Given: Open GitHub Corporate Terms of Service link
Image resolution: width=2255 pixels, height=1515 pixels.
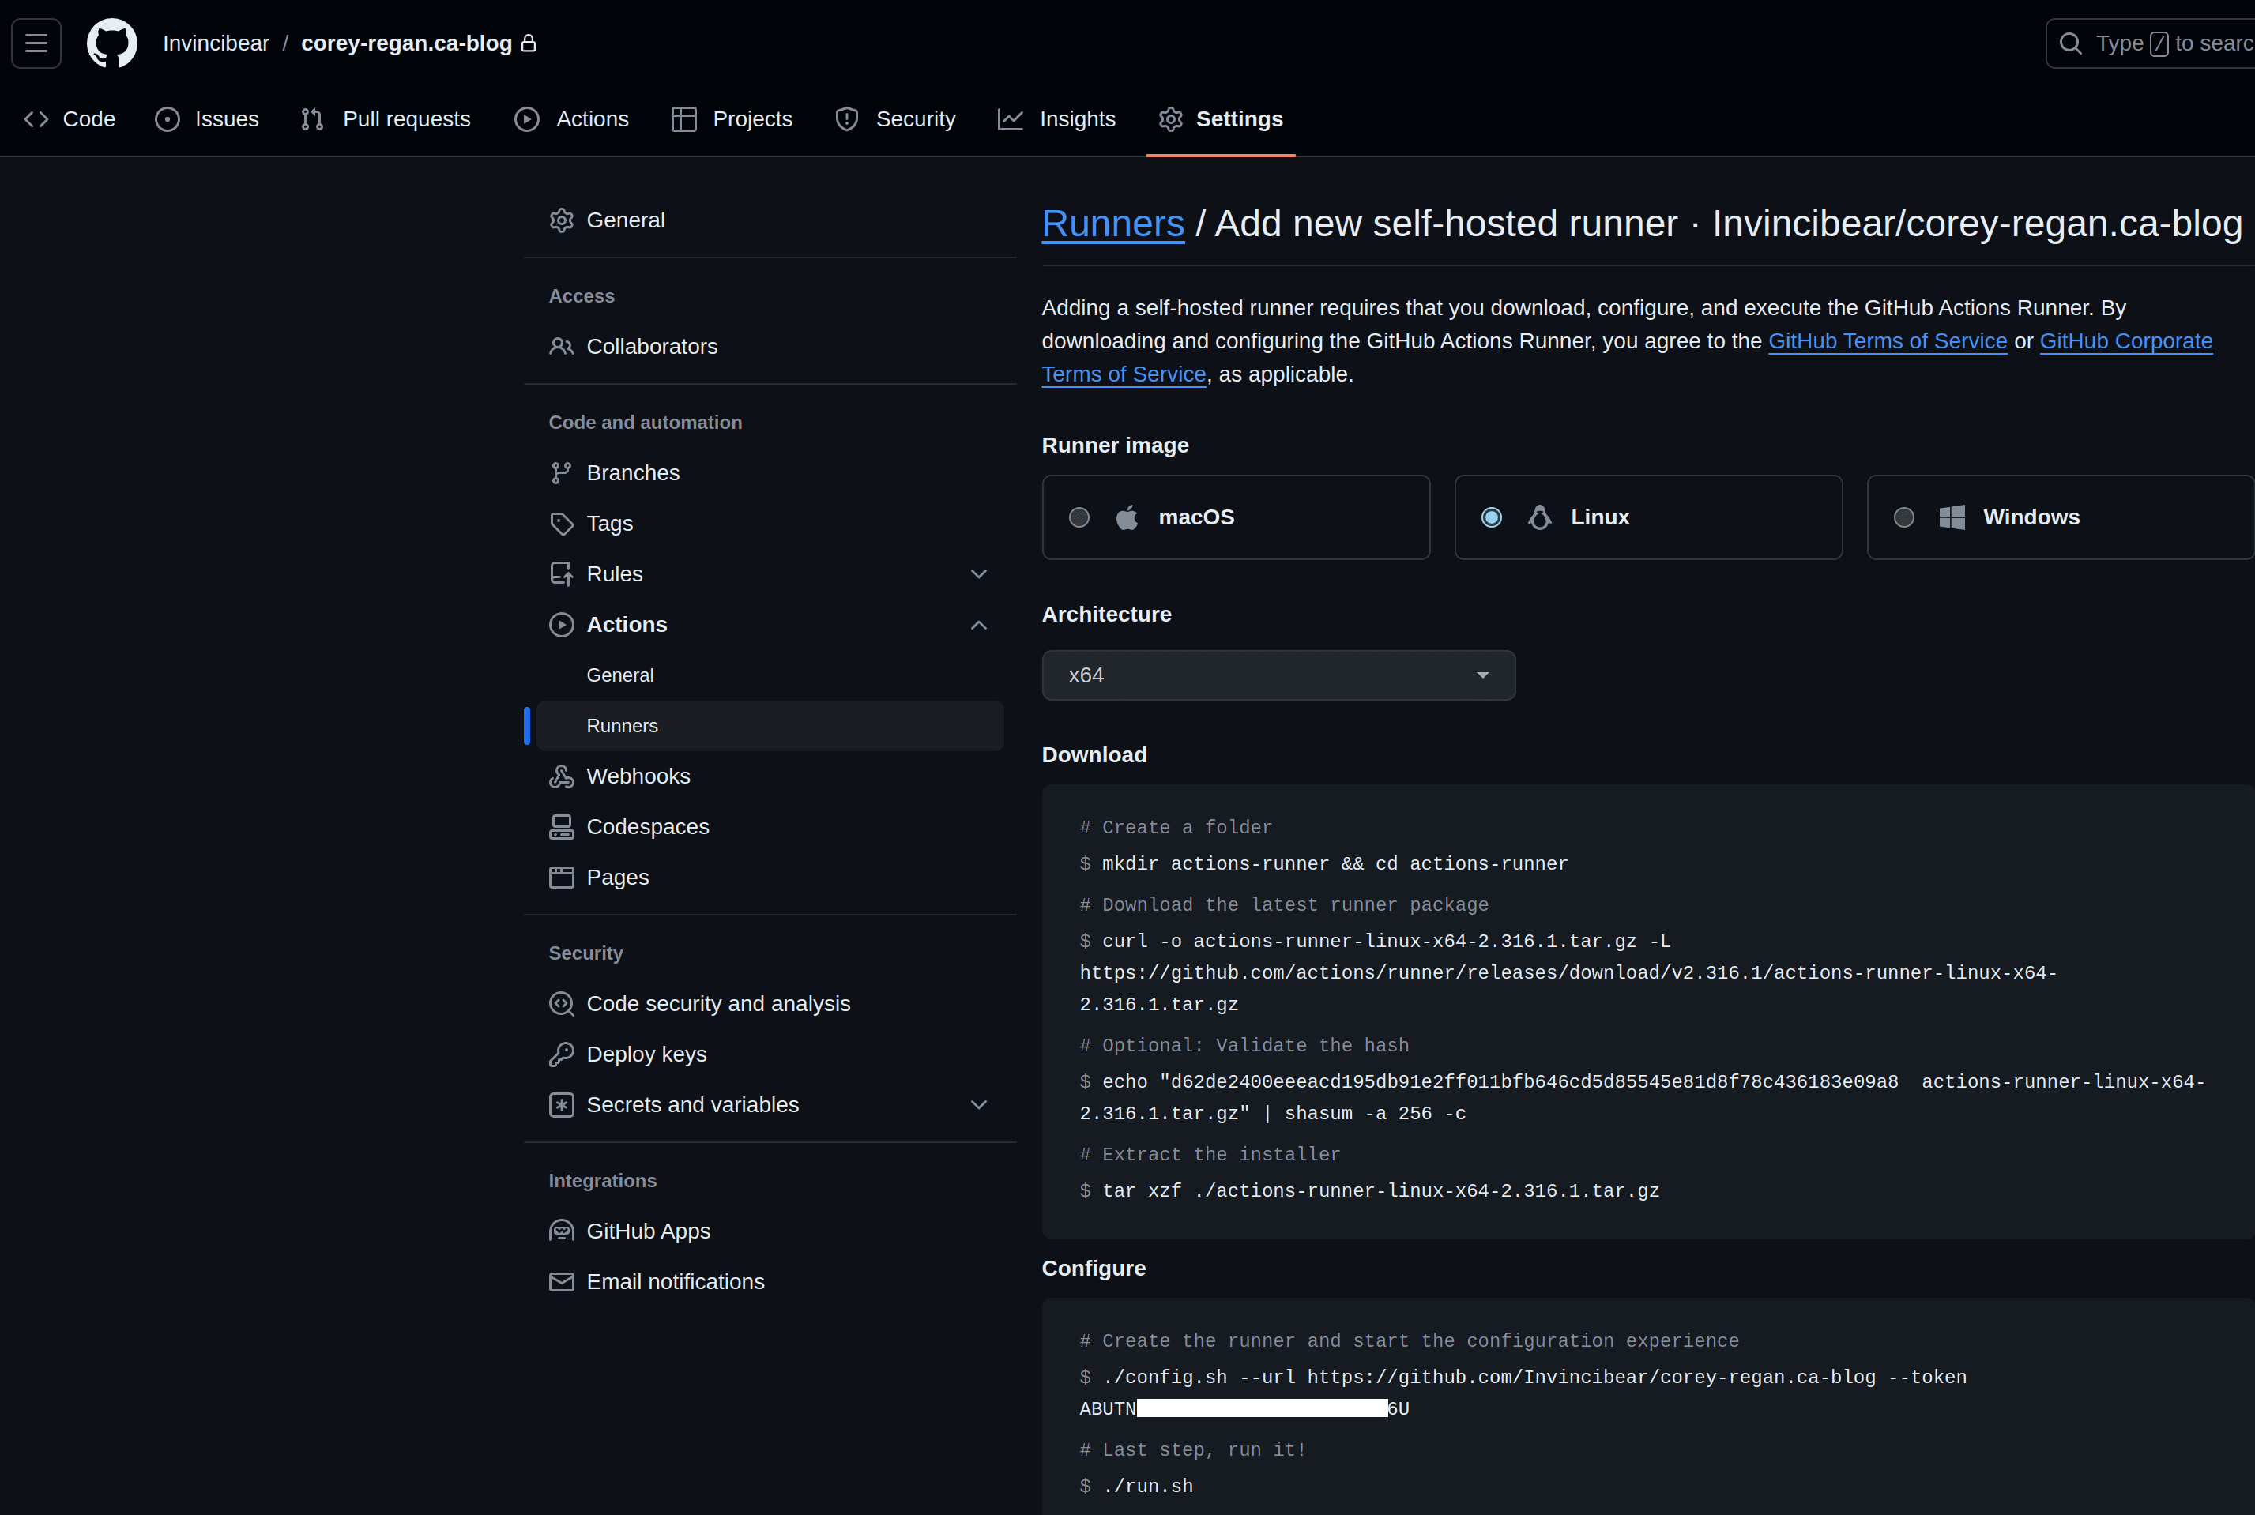Looking at the screenshot, I should pos(2125,341).
